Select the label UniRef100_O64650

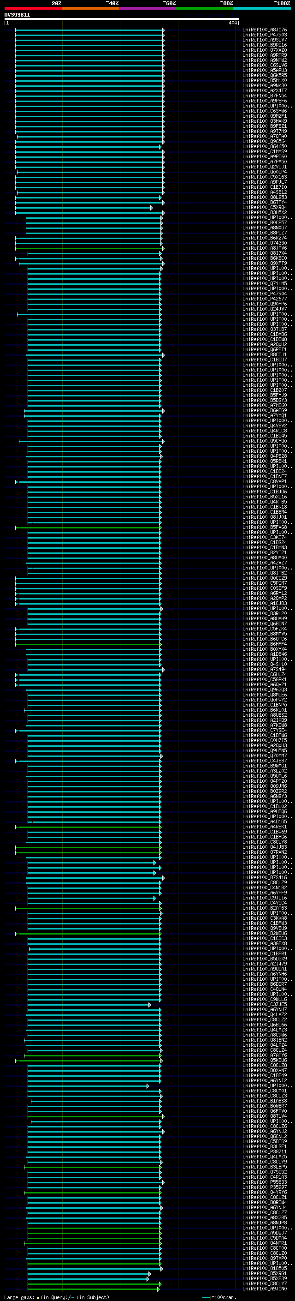(x=265, y=146)
